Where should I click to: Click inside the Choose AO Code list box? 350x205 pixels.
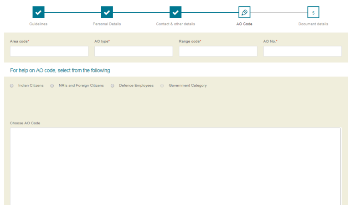tap(175, 166)
